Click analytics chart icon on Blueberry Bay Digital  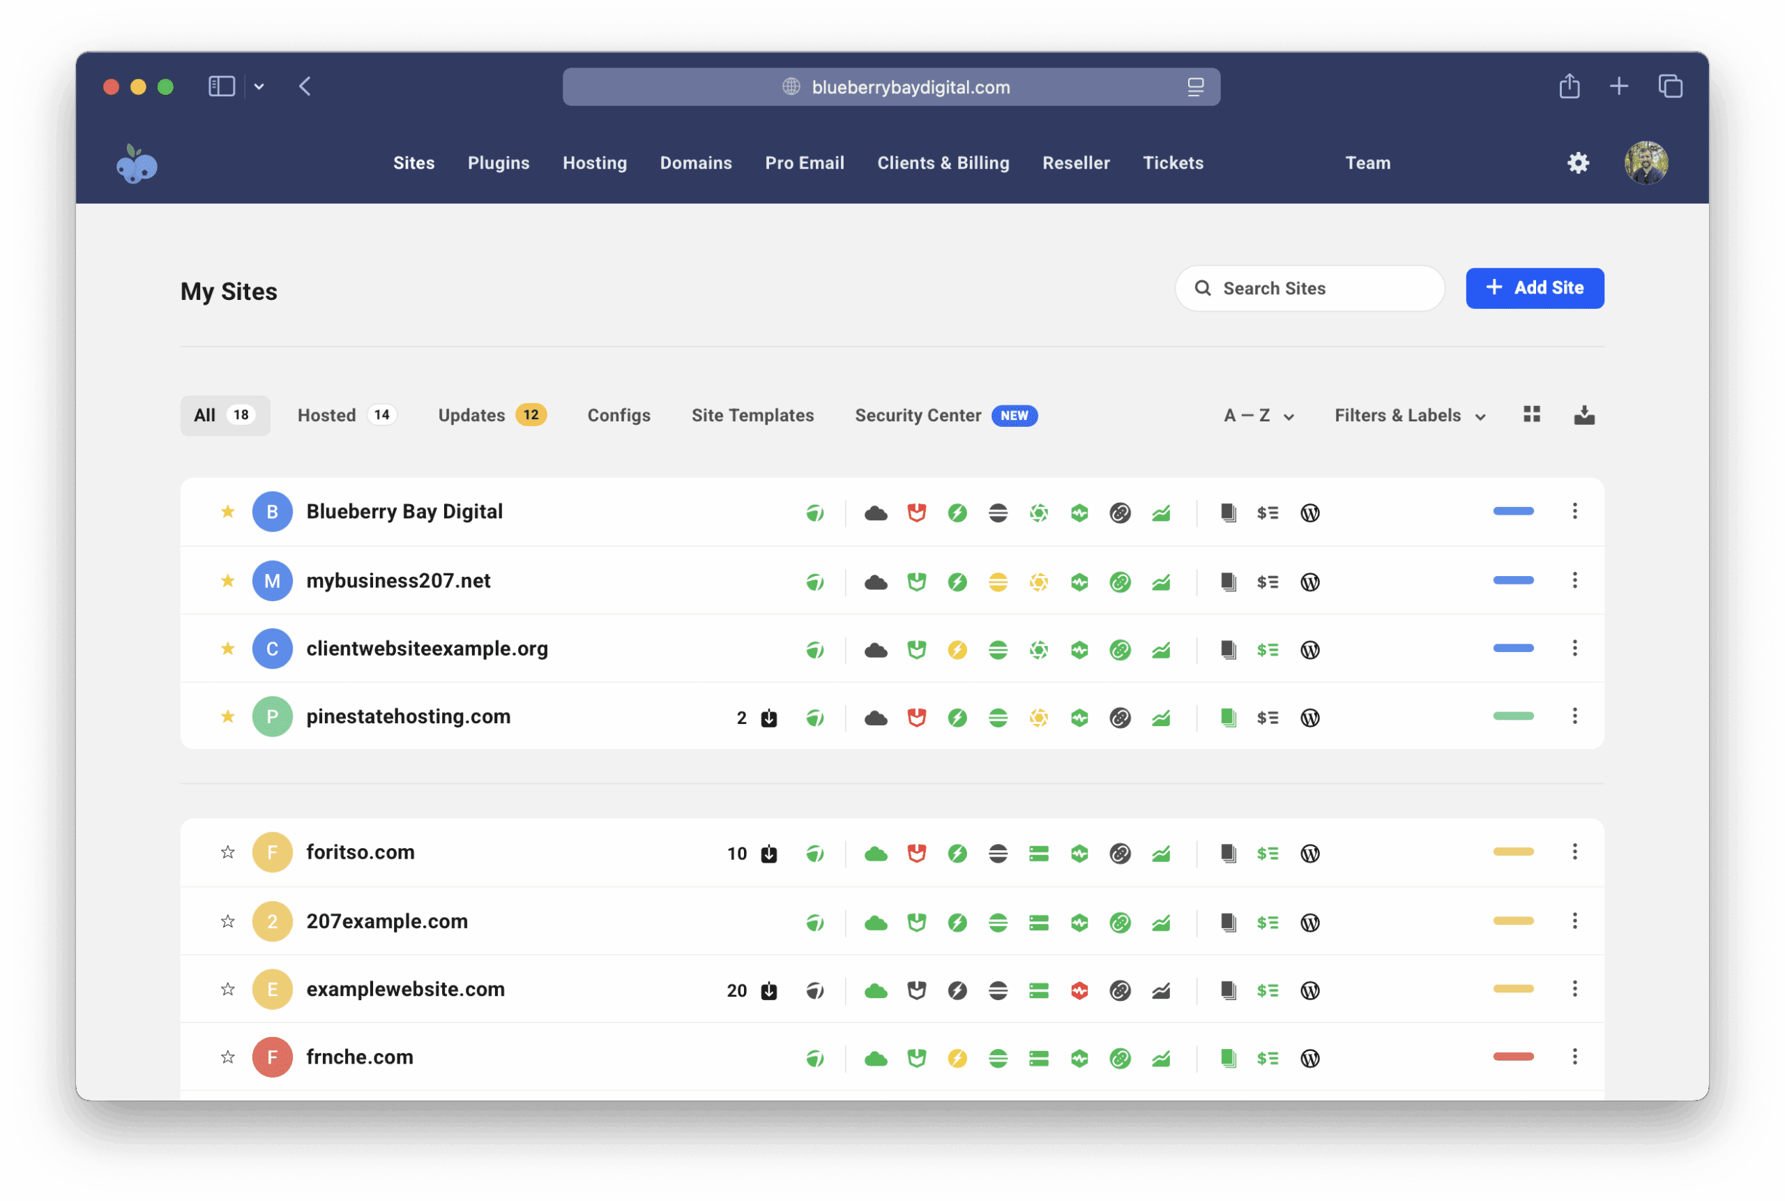[x=1161, y=513]
